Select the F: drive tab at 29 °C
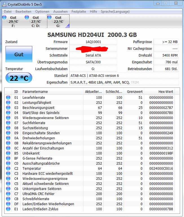The image size is (184, 217). [13, 21]
